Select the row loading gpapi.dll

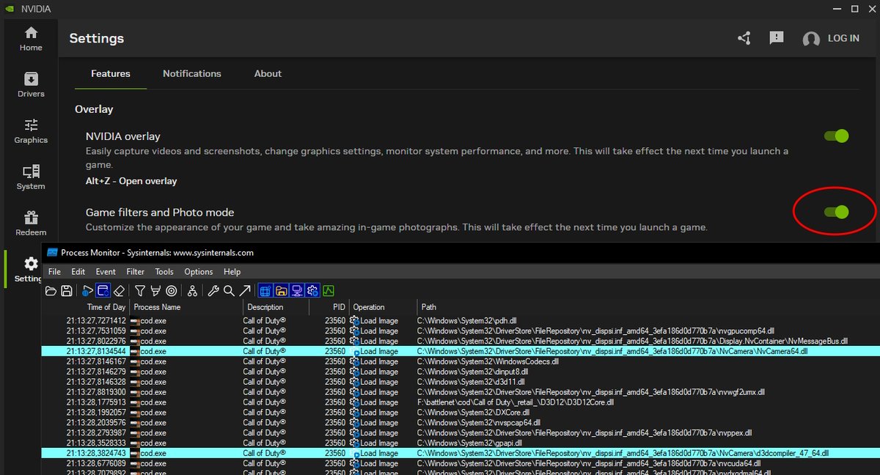(x=461, y=443)
